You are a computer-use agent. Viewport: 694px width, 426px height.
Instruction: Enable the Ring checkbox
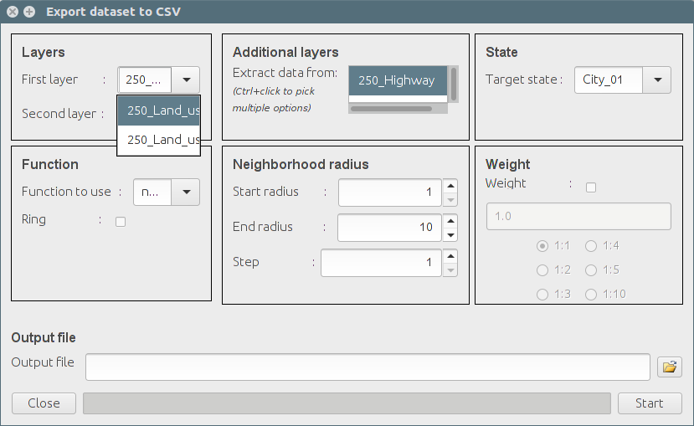121,222
